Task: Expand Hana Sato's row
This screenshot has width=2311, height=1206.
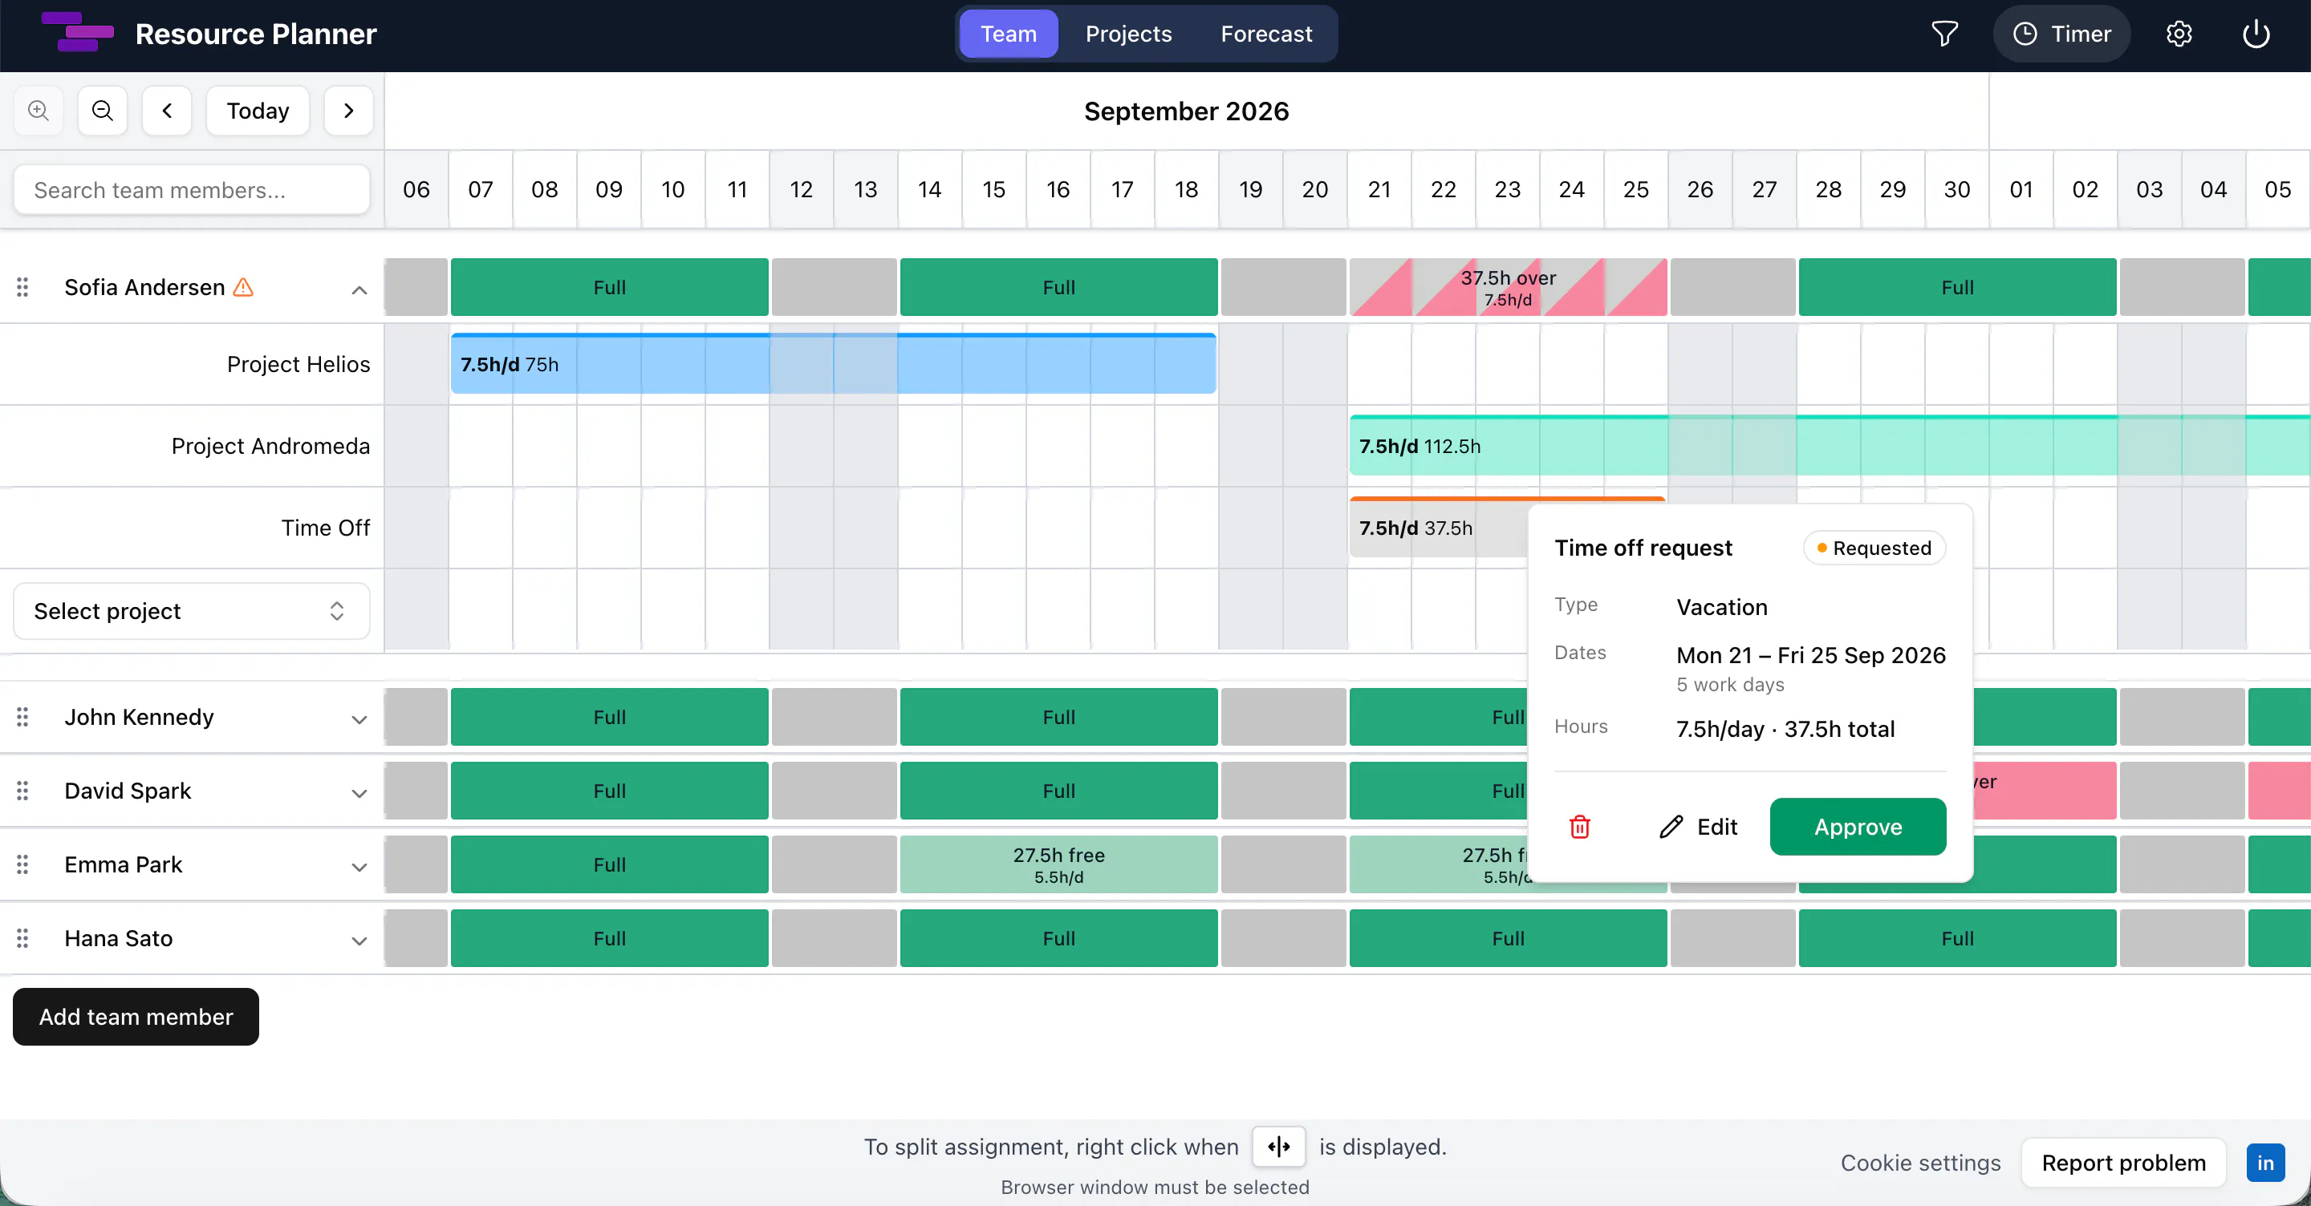Action: tap(359, 941)
